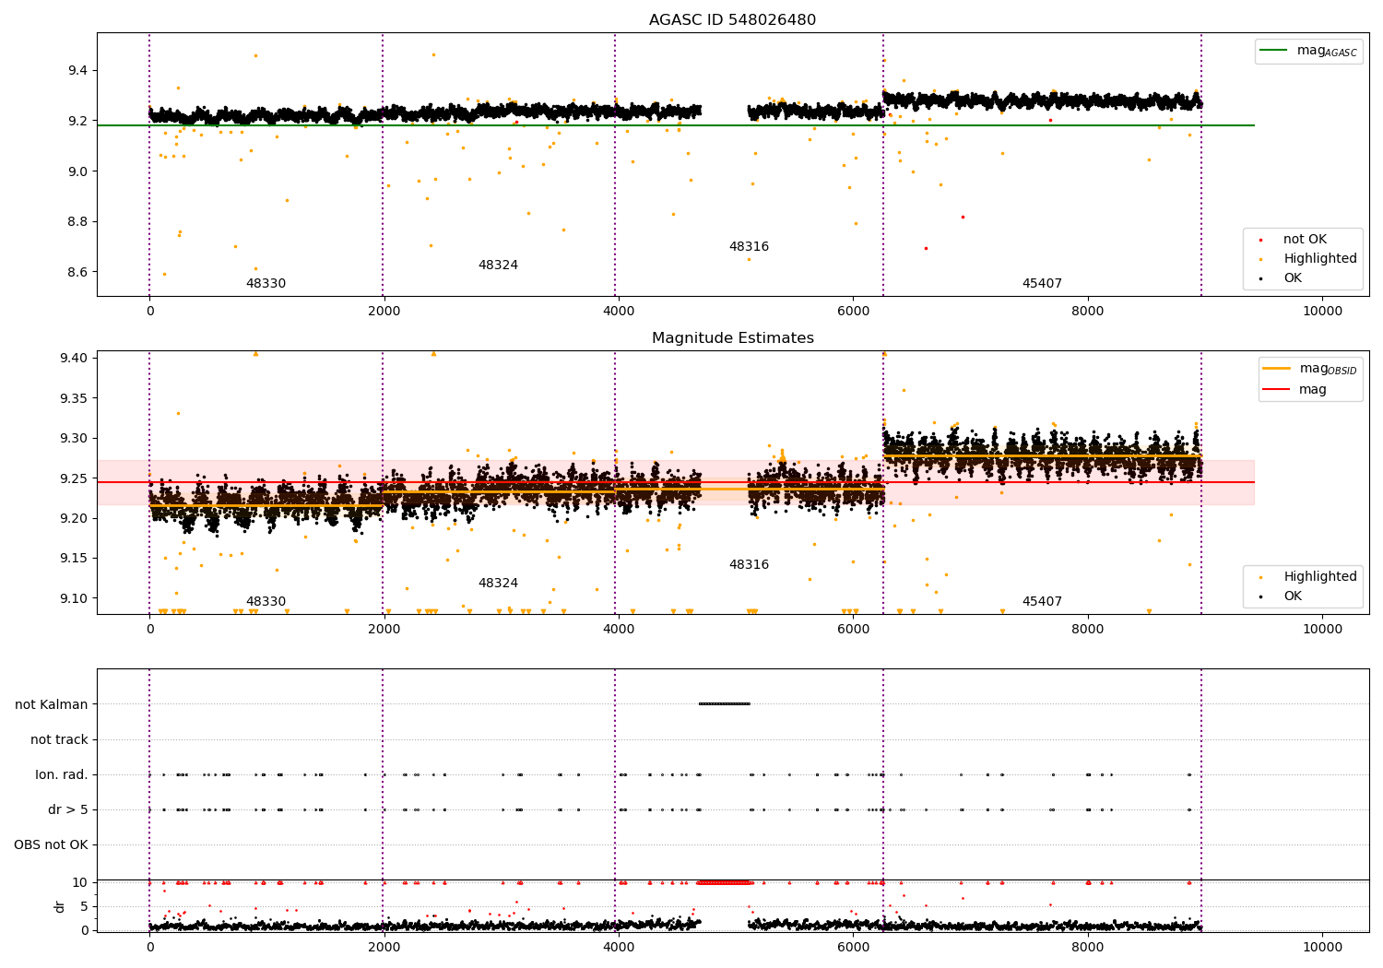Click the 'Magnitude Estimates' title
Viewport: 1383px width, 968px height.
click(732, 338)
